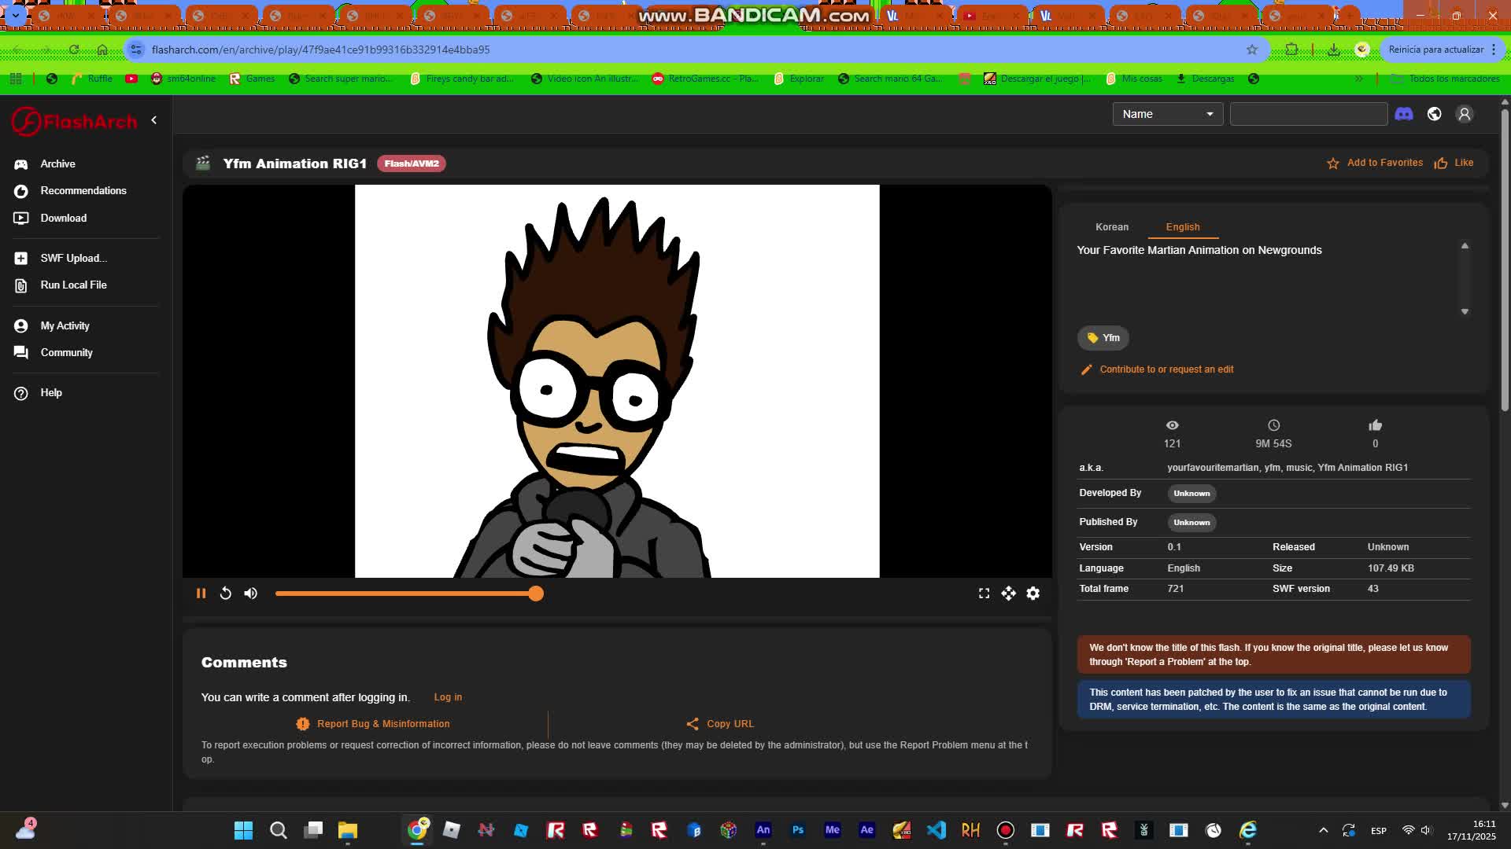1511x849 pixels.
Task: Open Contribute to or request an edit
Action: pos(1166,369)
